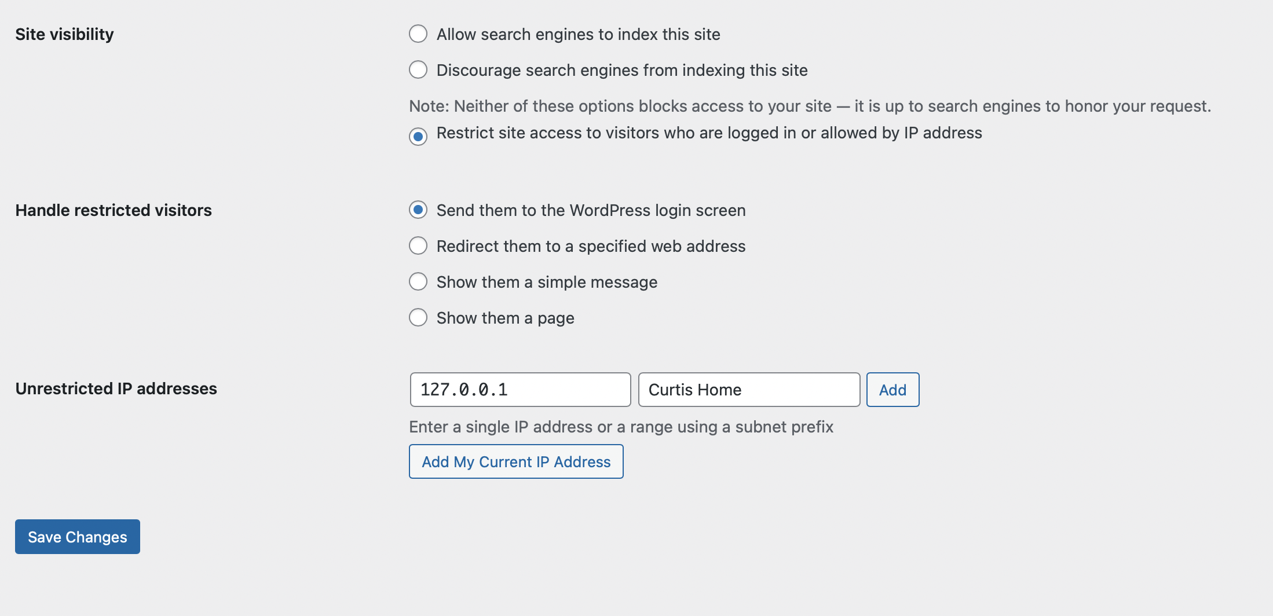Click the Add button next to IP fields
The width and height of the screenshot is (1273, 616).
tap(892, 390)
